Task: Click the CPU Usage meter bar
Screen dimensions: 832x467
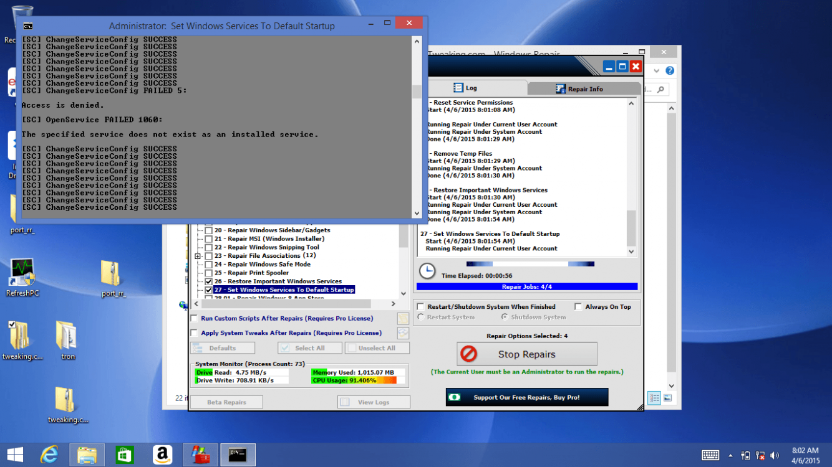Action: point(358,380)
